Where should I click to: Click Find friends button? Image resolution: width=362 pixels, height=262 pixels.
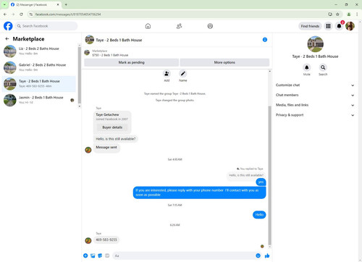click(x=310, y=26)
